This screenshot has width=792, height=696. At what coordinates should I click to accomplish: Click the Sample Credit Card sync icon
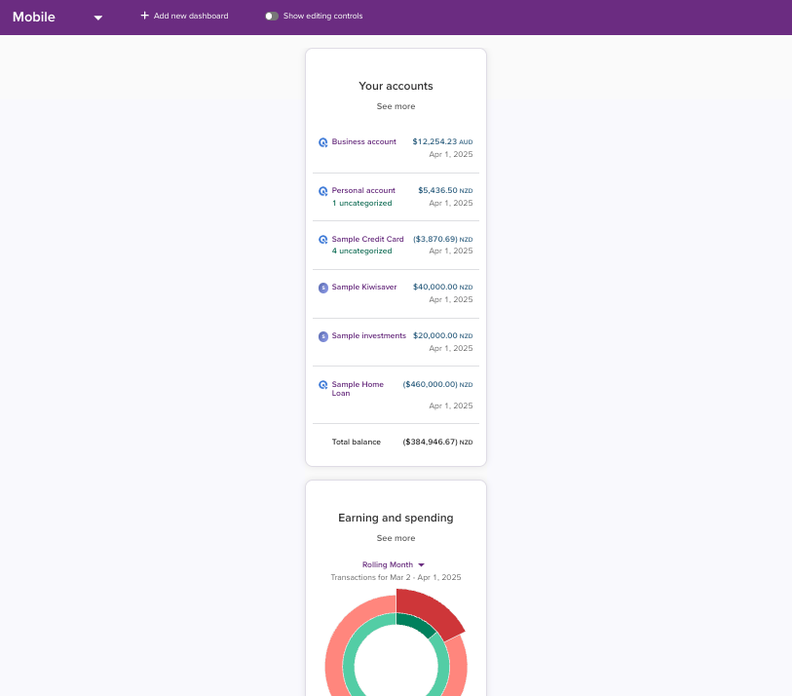pos(323,240)
